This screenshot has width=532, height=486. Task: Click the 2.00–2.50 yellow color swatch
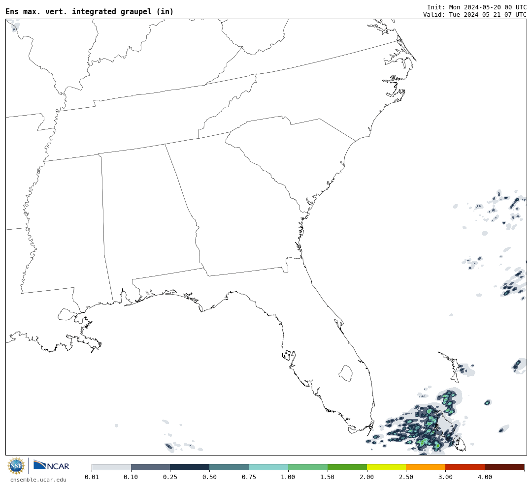(387, 467)
